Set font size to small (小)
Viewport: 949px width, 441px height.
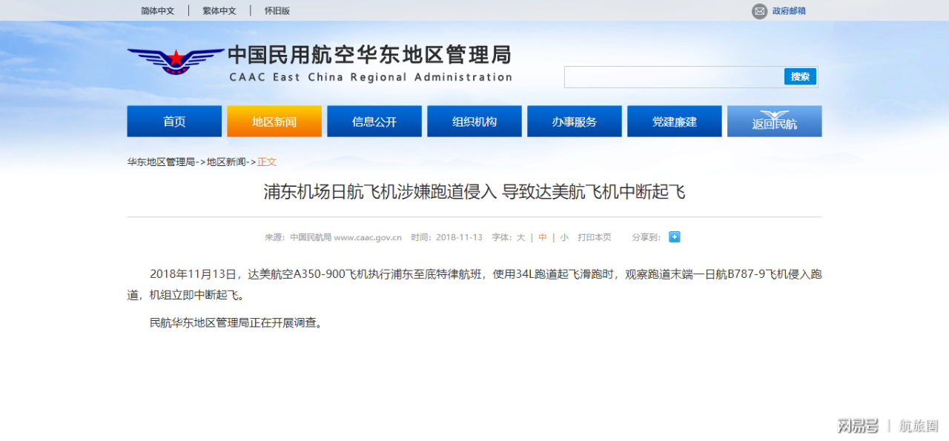(564, 237)
